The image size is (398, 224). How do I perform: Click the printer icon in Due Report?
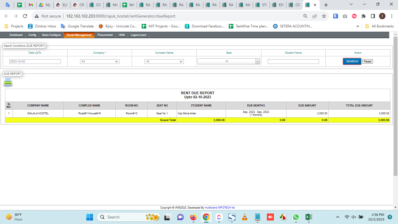(x=8, y=83)
